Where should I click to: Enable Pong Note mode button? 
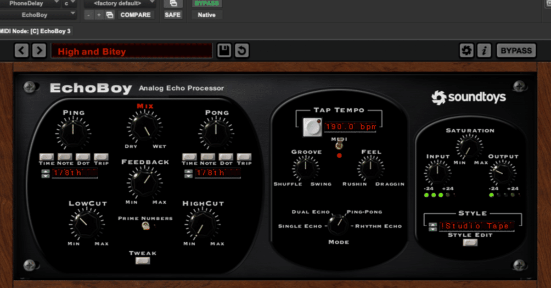(208, 157)
